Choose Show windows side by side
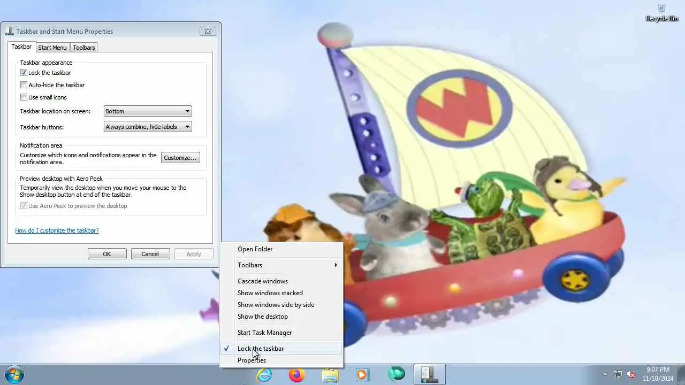This screenshot has height=385, width=685. tap(281, 305)
